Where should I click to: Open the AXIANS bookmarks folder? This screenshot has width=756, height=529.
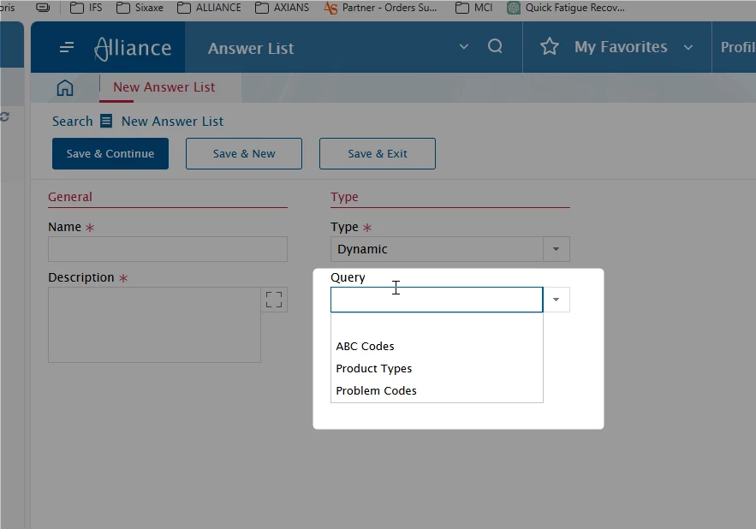click(x=282, y=8)
